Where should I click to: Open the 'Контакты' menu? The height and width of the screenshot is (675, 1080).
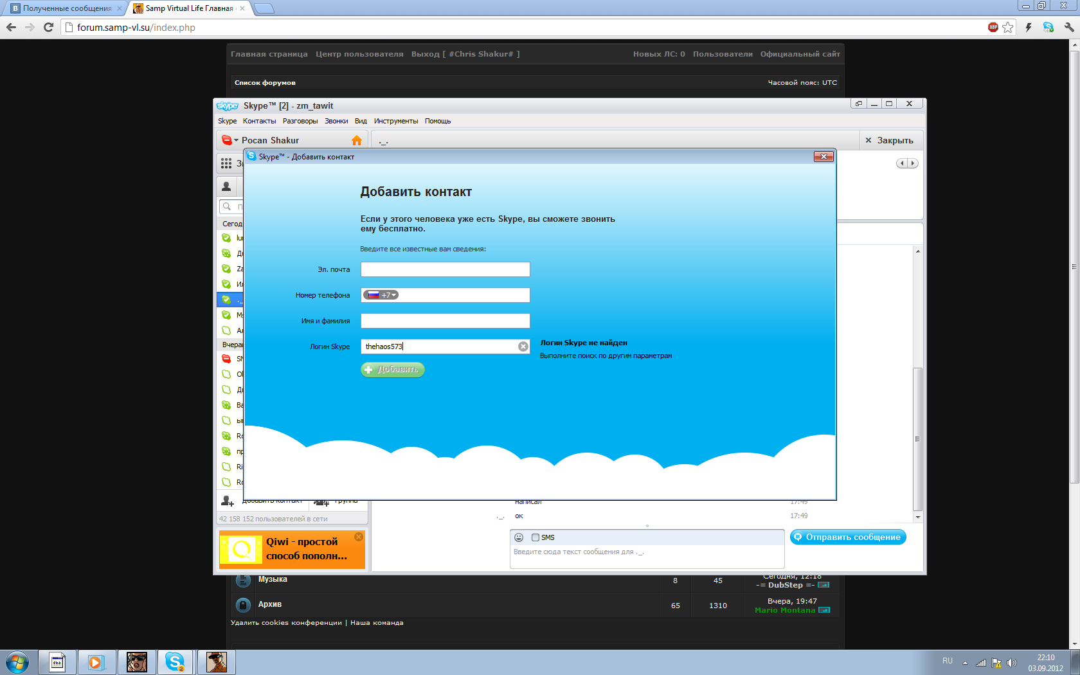tap(259, 121)
